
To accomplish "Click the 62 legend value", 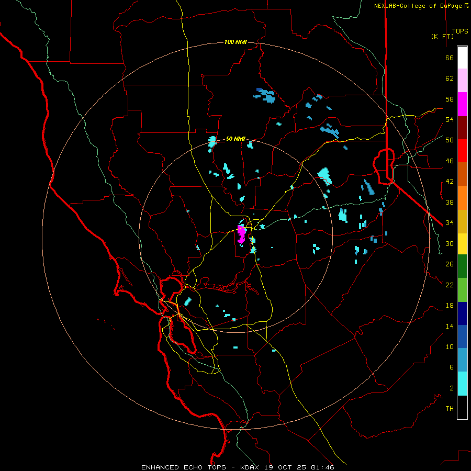I will 450,78.
